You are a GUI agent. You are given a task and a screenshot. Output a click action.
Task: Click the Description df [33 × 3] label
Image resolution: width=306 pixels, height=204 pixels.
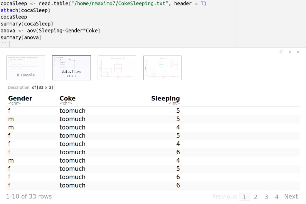click(x=30, y=87)
